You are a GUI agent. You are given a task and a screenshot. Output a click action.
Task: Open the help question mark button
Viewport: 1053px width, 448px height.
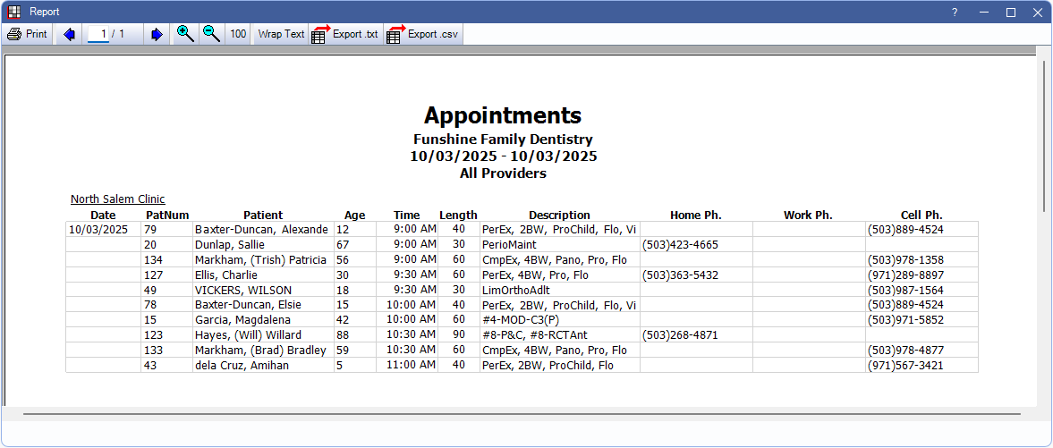coord(955,12)
